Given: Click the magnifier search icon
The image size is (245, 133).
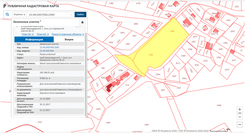Looking at the screenshot, I should [7, 14].
